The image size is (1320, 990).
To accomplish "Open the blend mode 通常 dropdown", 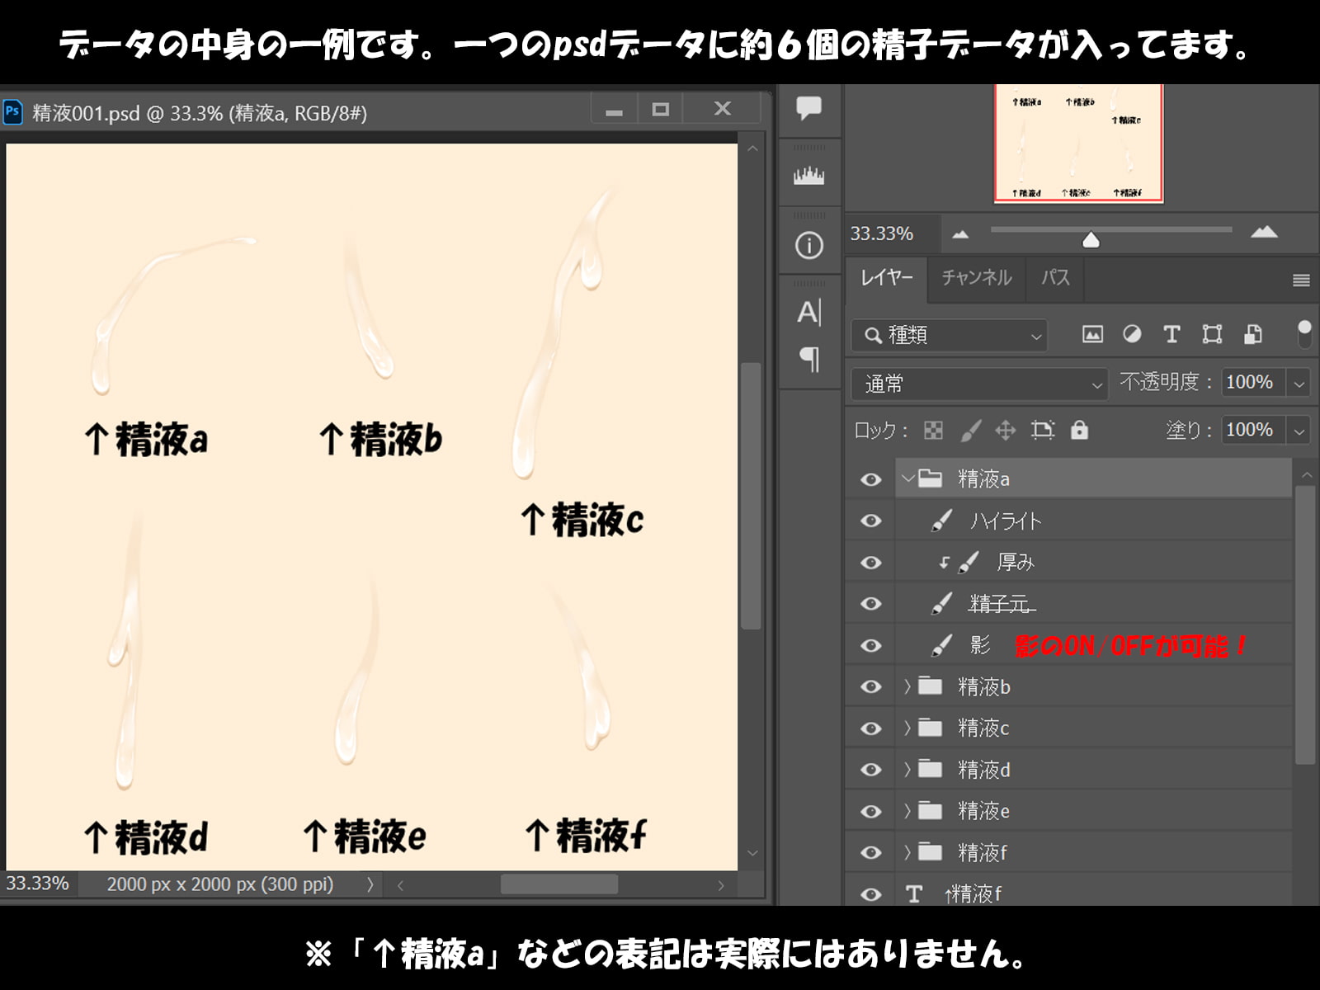I will point(978,384).
